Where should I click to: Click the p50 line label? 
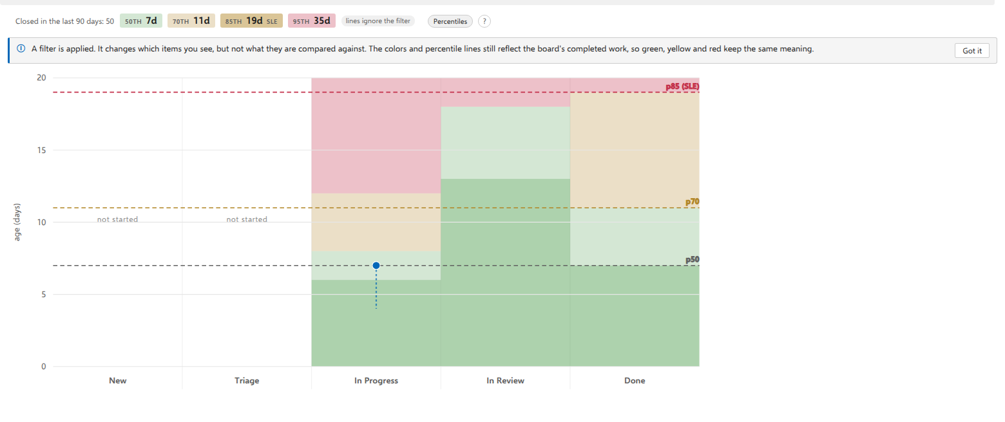point(693,260)
